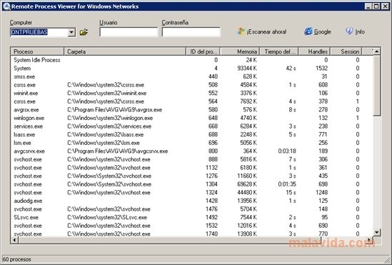
Task: Click the handles value 1248
Action: coord(321,192)
